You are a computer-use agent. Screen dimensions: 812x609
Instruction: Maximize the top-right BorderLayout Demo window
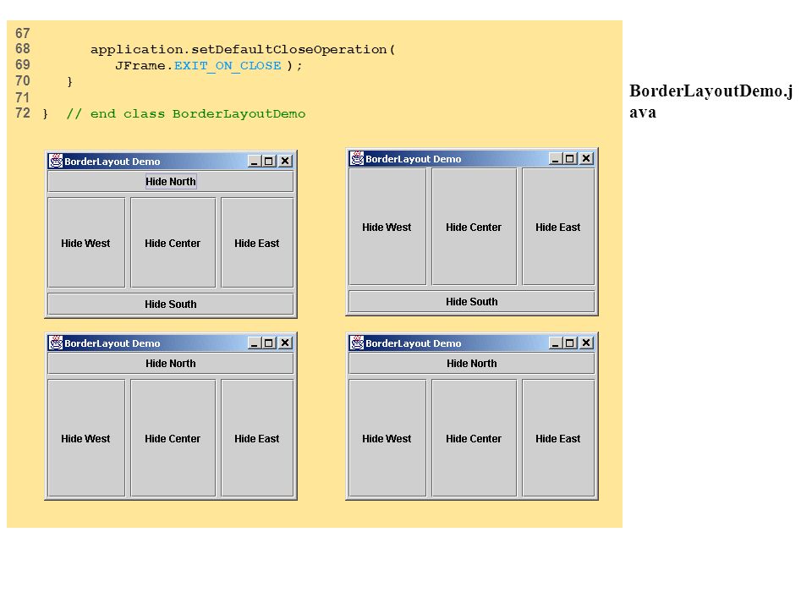click(569, 158)
